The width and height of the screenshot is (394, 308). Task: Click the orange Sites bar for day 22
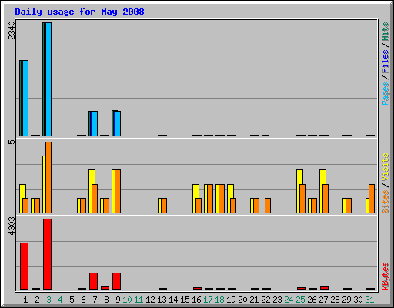click(268, 206)
